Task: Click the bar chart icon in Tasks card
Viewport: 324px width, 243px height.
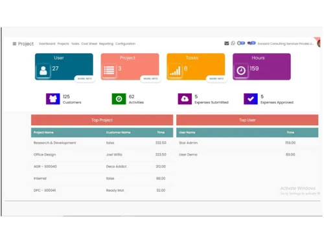Action: (175, 71)
